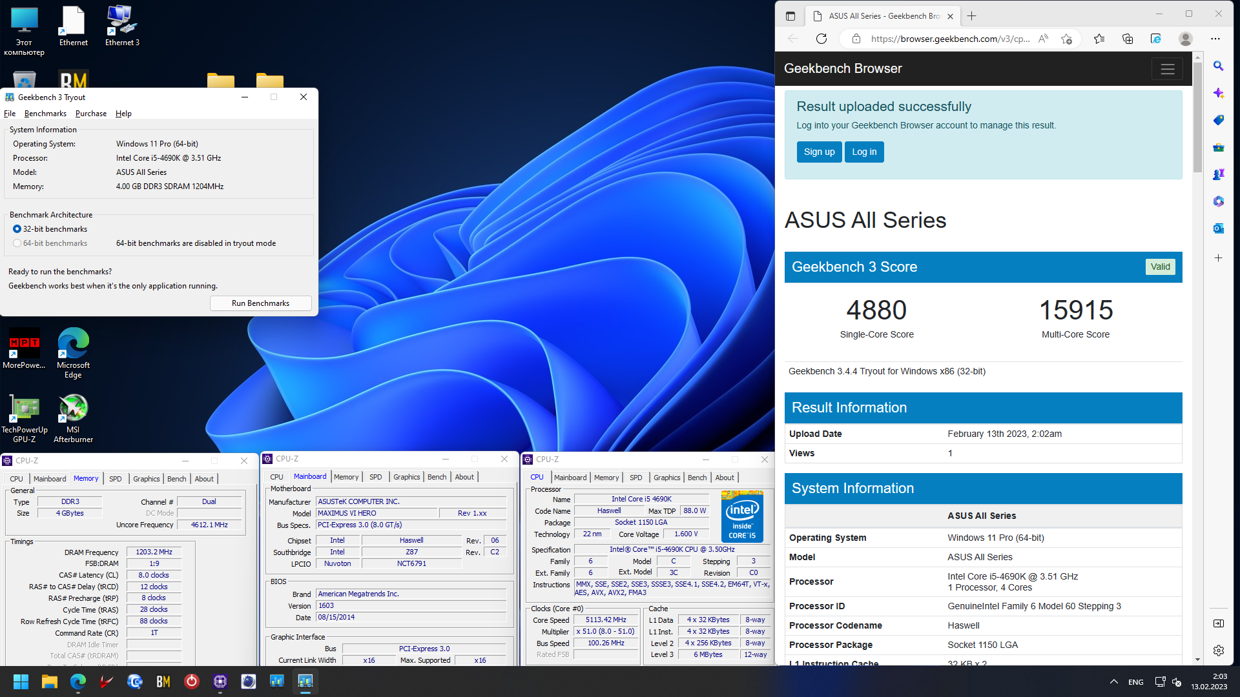Image resolution: width=1240 pixels, height=697 pixels.
Task: Open CPU tab in Mainboard CPU-Z window
Action: click(276, 477)
